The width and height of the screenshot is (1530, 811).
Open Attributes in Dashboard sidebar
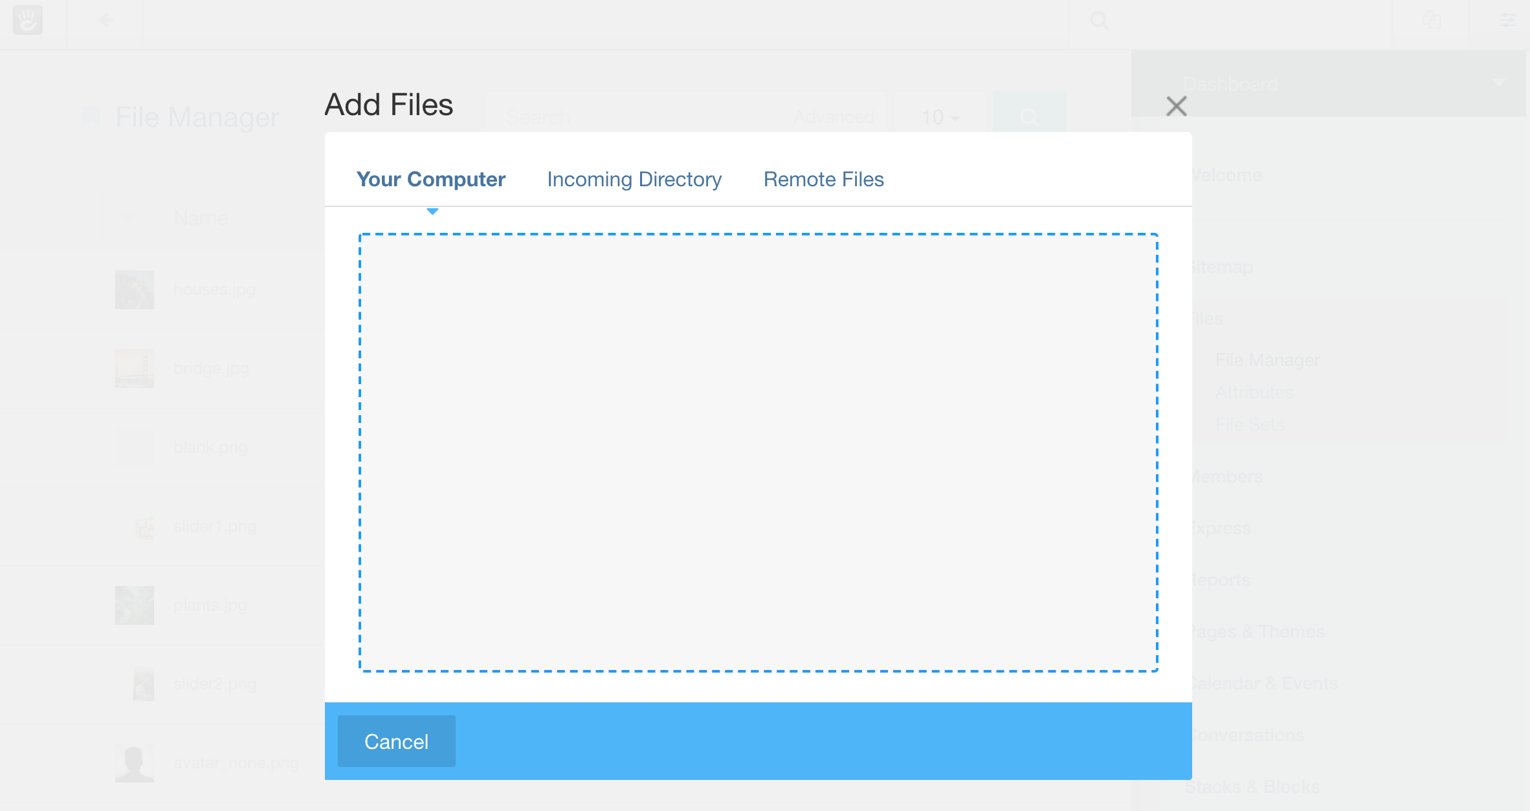click(x=1254, y=393)
